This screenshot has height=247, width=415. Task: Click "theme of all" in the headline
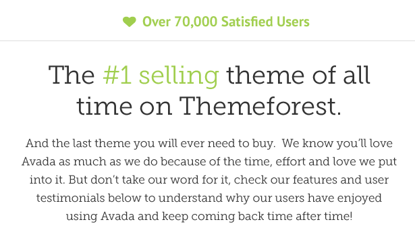click(x=298, y=75)
